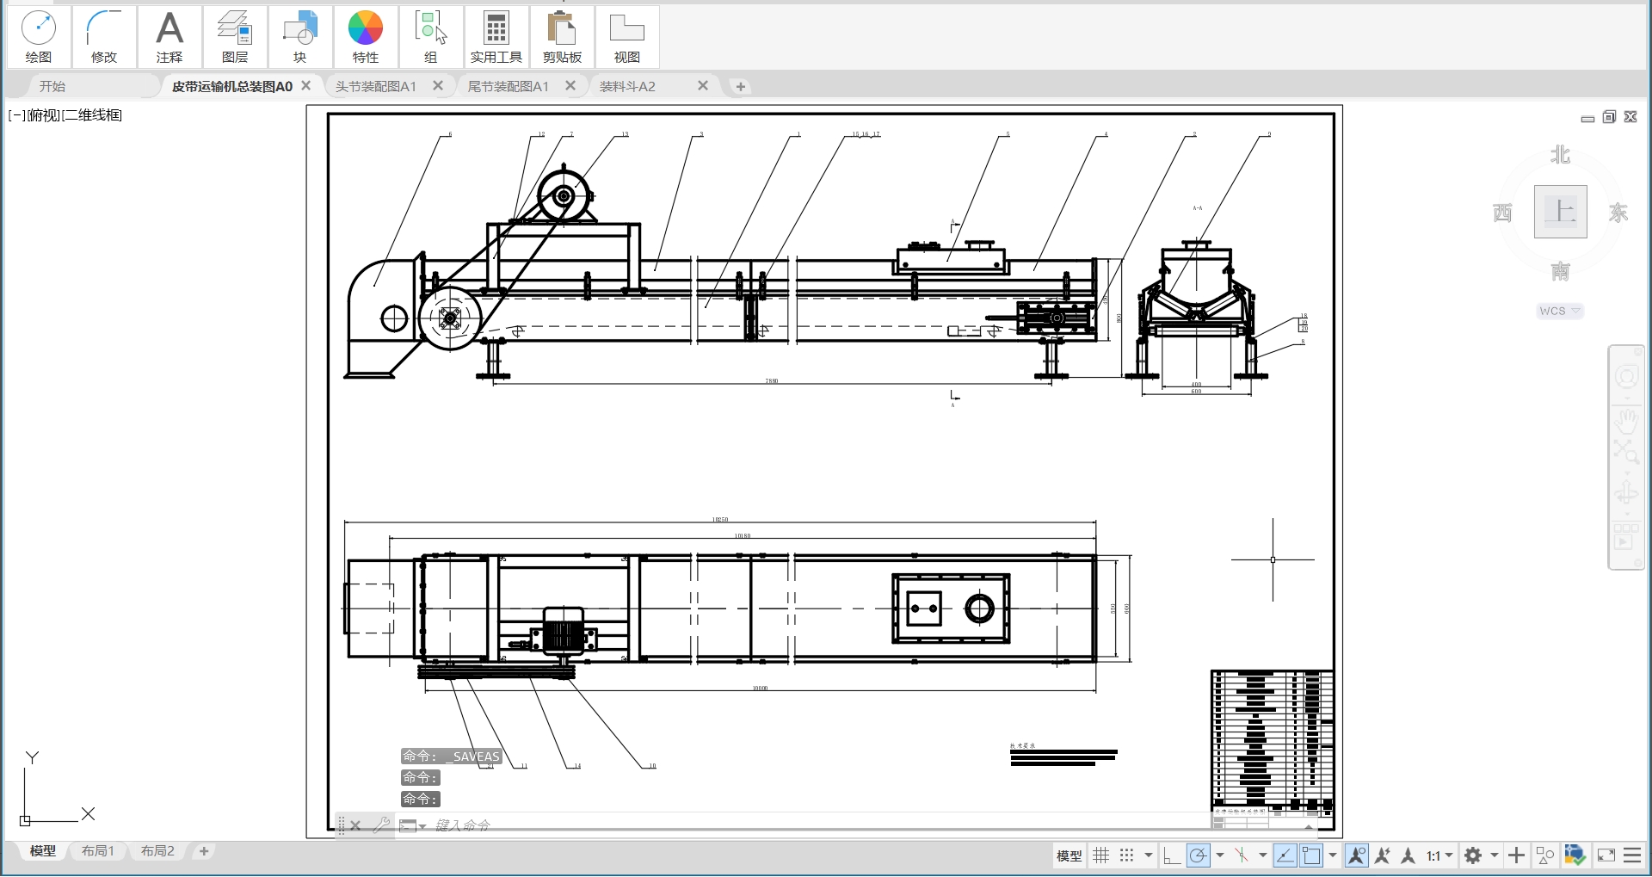Open the 剪贴板 (Clipboard) panel
This screenshot has height=877, width=1652.
(562, 37)
